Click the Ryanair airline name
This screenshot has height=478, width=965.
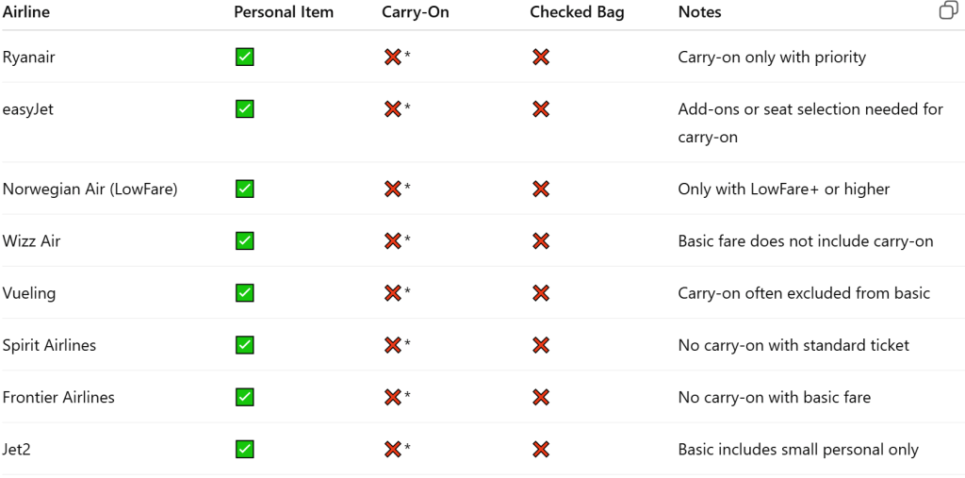click(x=29, y=58)
